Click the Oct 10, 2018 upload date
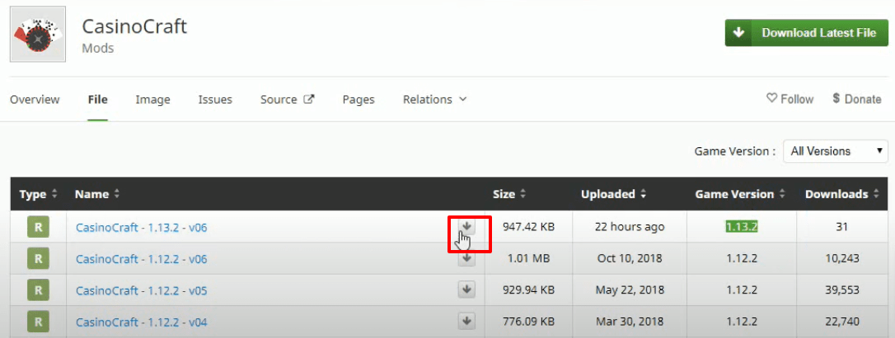The width and height of the screenshot is (895, 338). (x=630, y=258)
